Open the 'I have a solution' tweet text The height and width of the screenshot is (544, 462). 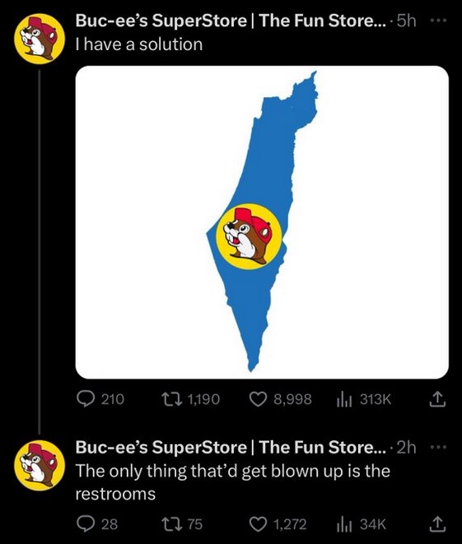139,44
